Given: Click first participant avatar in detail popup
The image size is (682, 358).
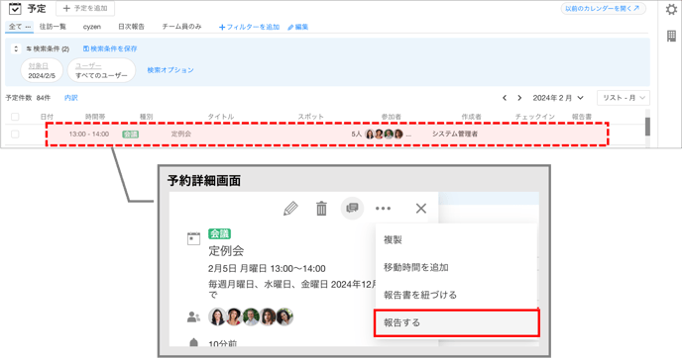Looking at the screenshot, I should (x=217, y=316).
